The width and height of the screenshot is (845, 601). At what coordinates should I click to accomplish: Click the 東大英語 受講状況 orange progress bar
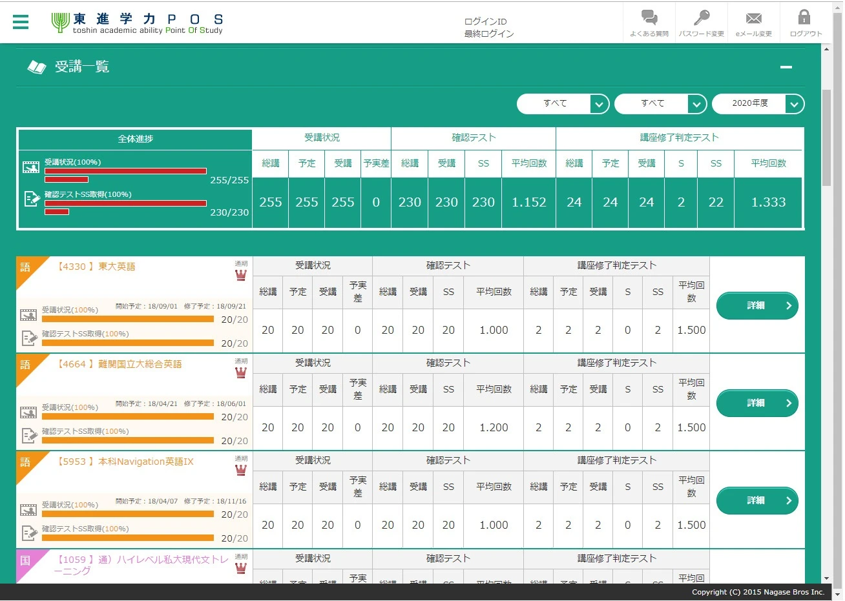(127, 319)
